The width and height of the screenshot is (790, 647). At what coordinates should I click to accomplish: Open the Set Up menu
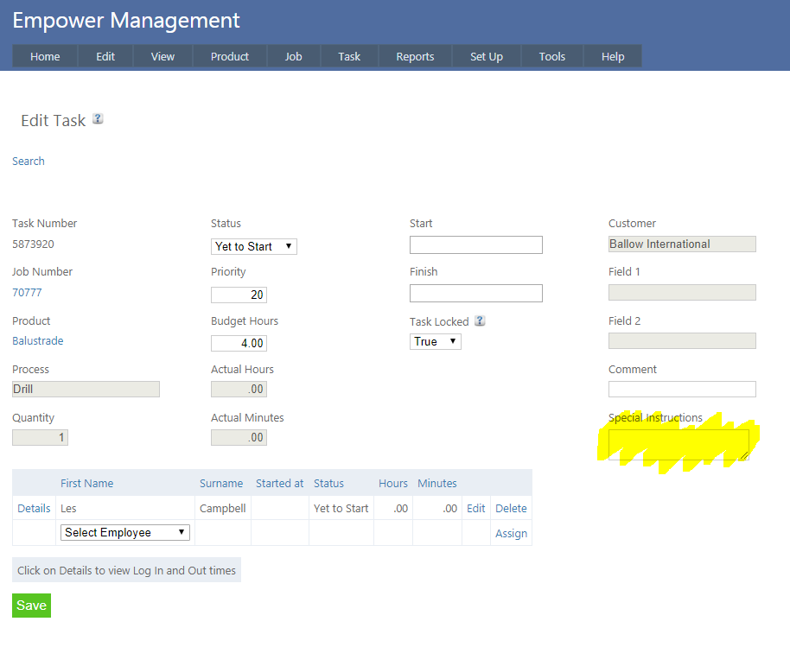pos(487,56)
